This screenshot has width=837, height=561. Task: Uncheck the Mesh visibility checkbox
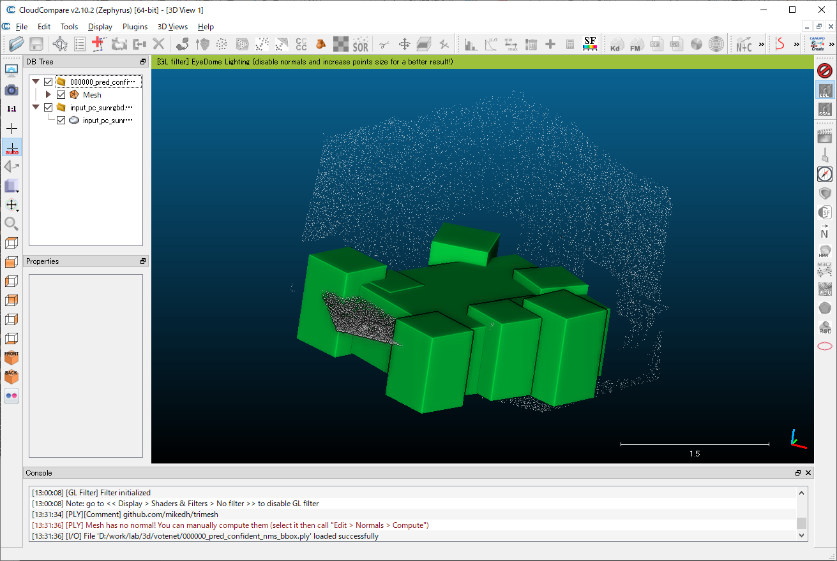click(x=61, y=94)
